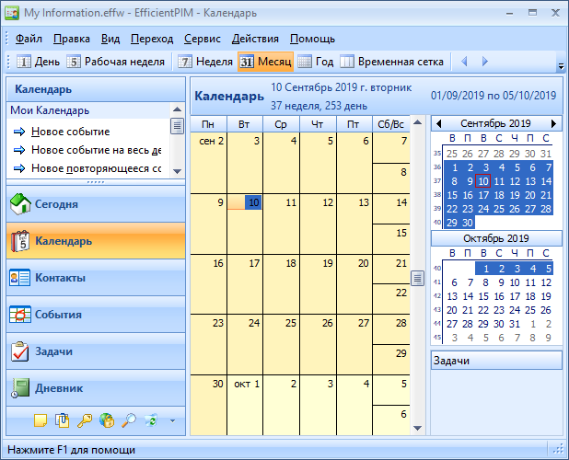Click the clipboard with paperclip icon
Viewport: 569px width, 460px height.
63,420
